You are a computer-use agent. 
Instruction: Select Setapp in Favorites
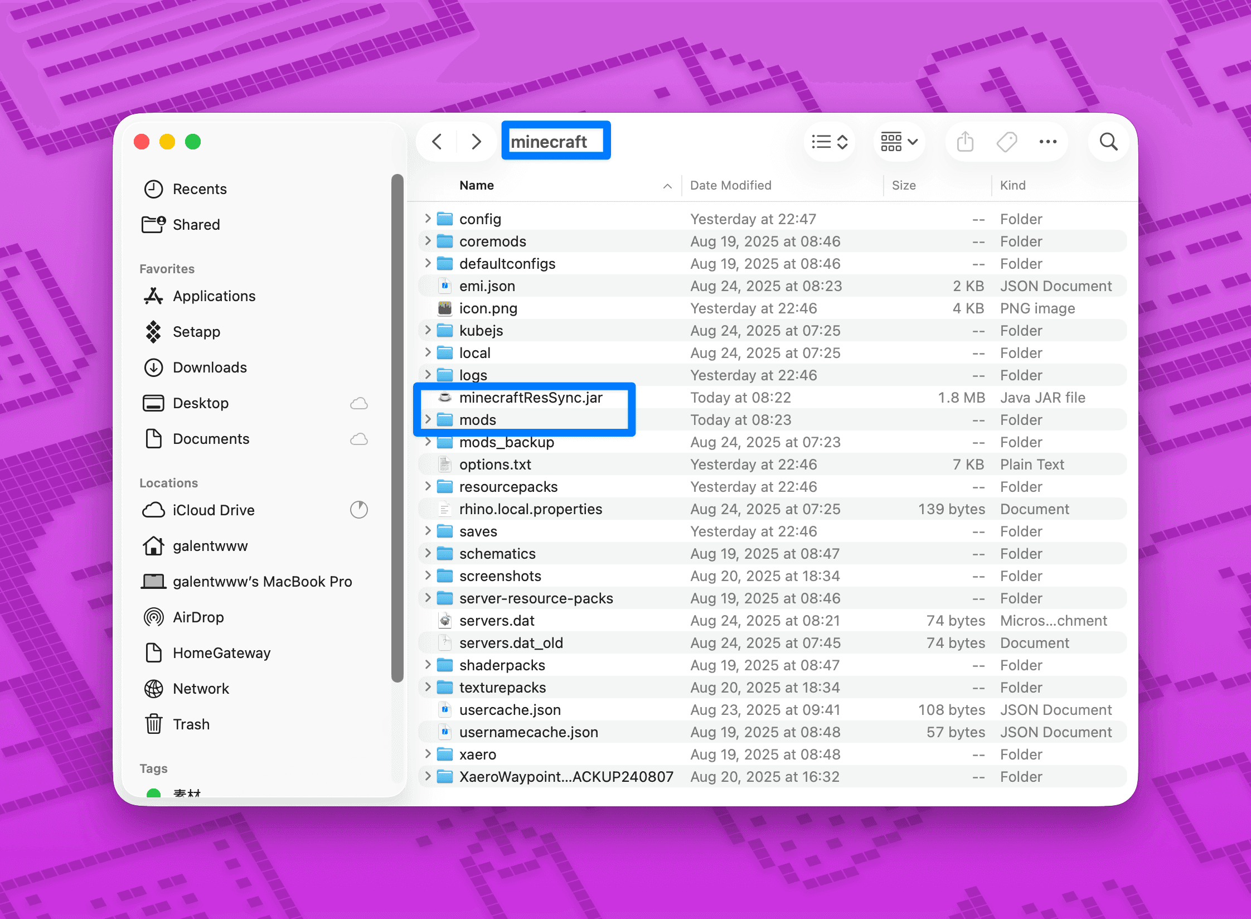tap(196, 331)
